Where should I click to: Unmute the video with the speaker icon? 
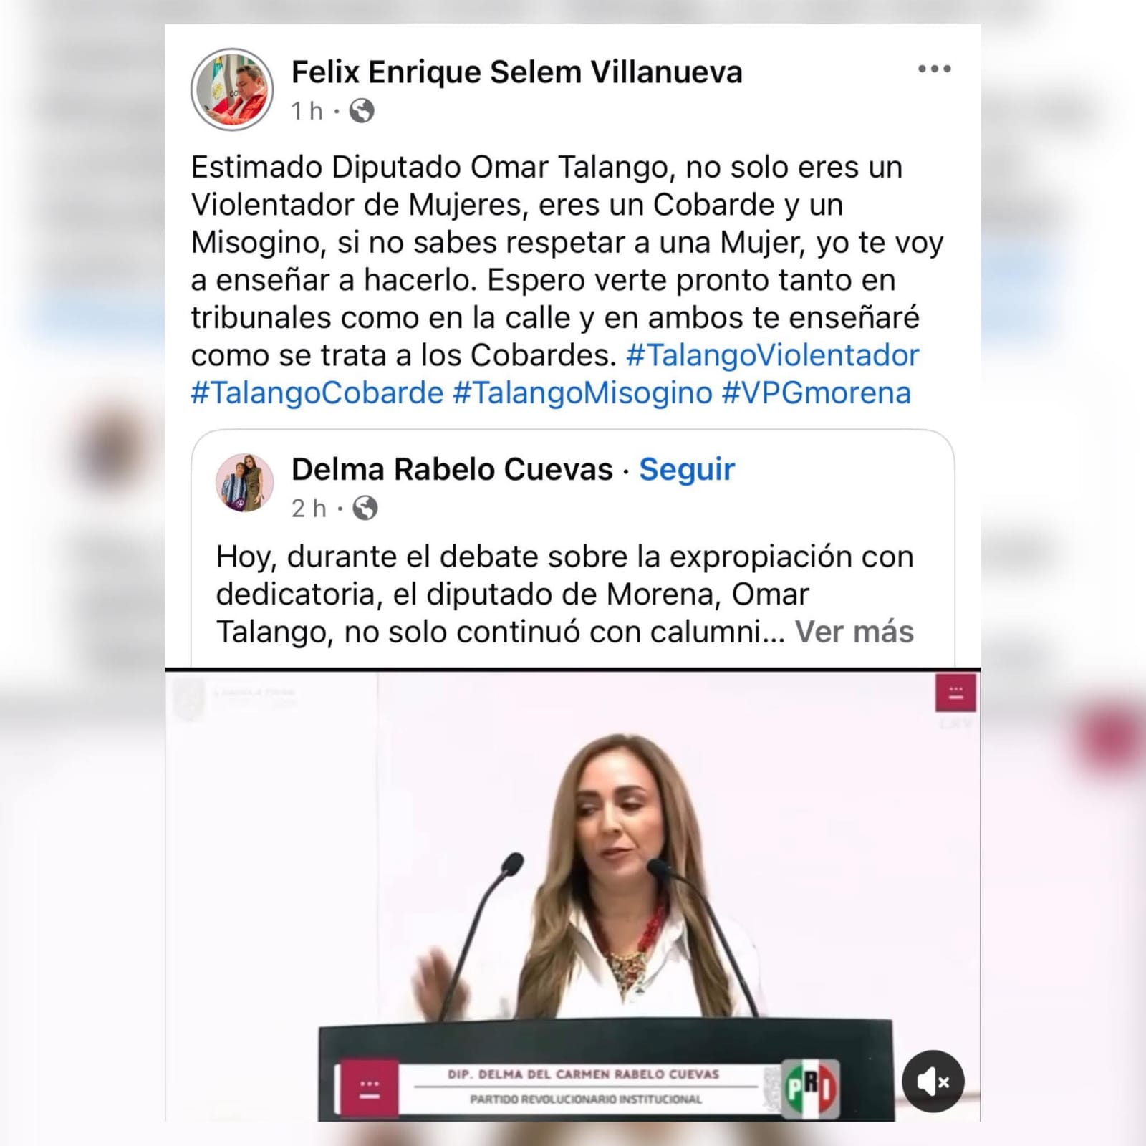click(933, 1082)
